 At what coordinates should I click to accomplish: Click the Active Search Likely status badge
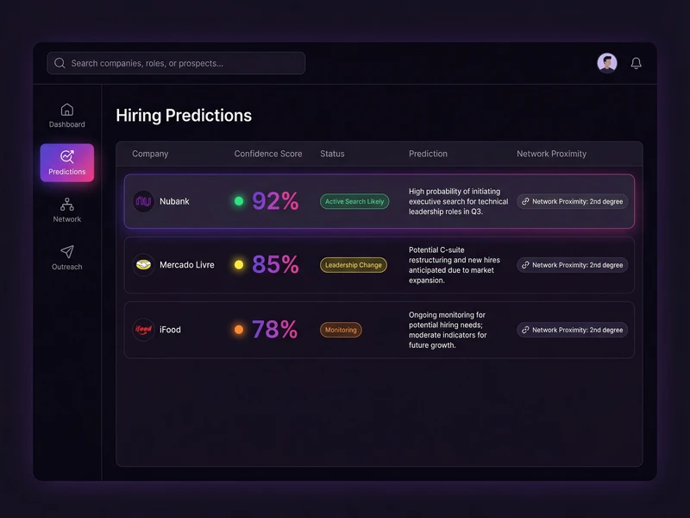[x=354, y=201]
